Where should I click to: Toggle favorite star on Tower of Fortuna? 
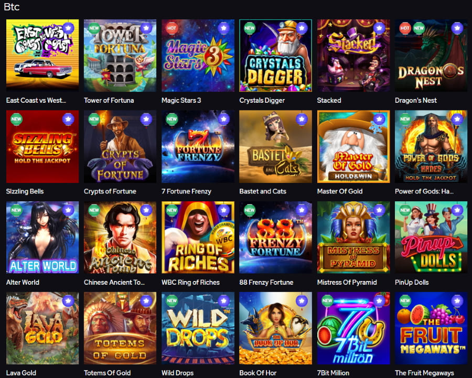pos(146,28)
